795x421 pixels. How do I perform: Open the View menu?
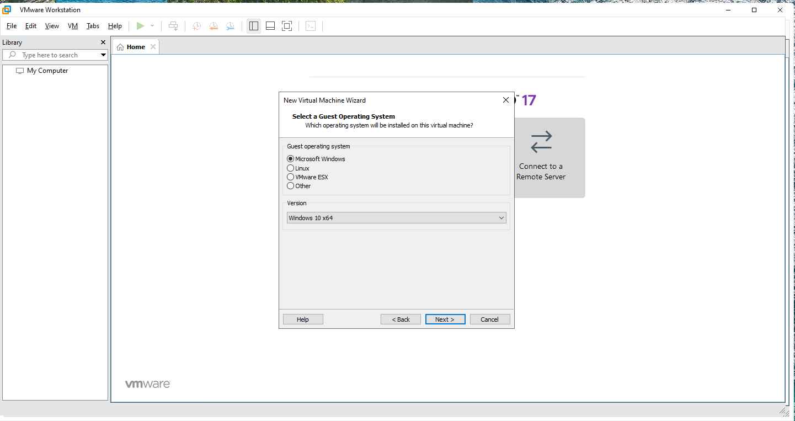click(x=52, y=26)
